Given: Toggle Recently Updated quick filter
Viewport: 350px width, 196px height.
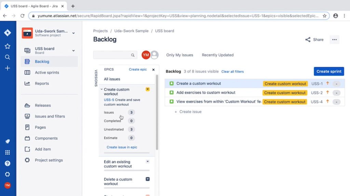Looking at the screenshot, I should pos(218,55).
